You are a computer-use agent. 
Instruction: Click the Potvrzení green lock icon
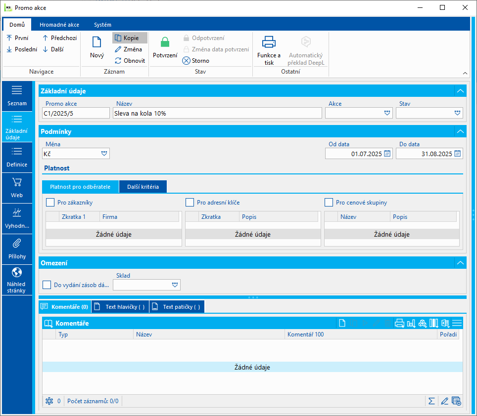[165, 43]
